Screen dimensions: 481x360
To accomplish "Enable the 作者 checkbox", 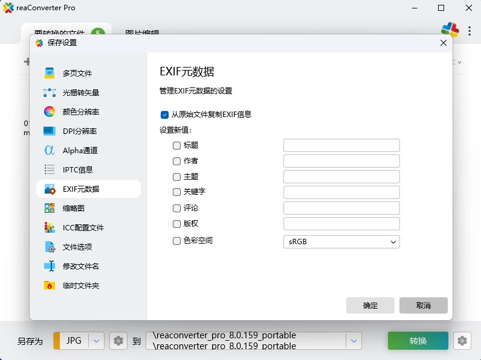I will click(x=176, y=161).
